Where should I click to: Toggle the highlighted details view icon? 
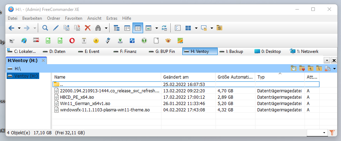click(138, 28)
